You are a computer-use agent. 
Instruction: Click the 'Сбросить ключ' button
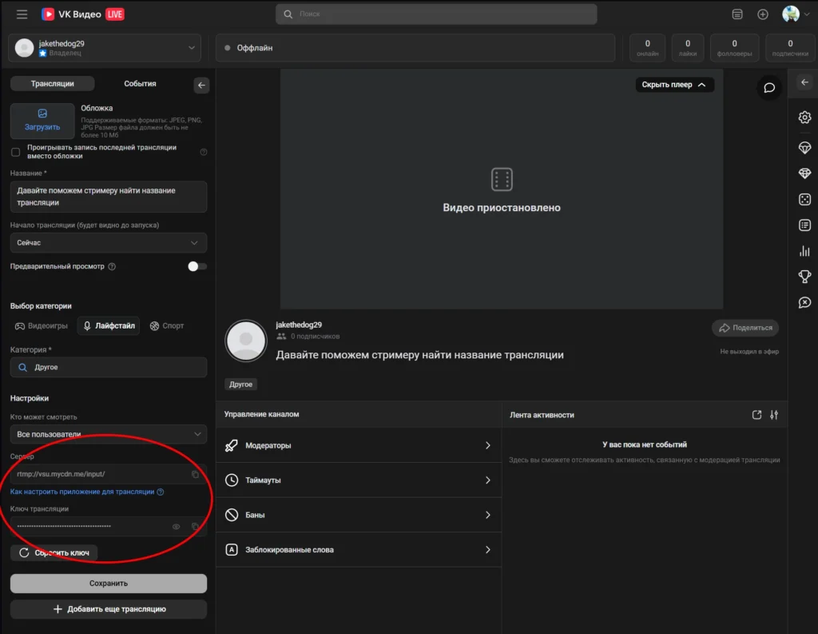53,552
